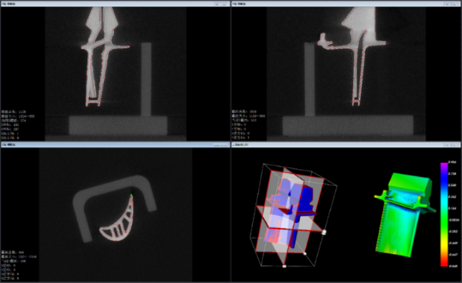This screenshot has width=462, height=283.
Task: Click the red bottom of the color scale bar
Action: [444, 263]
